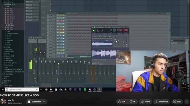Image resolution: width=190 pixels, height=106 pixels.
Task: Dislike the video showing 2K
Action: tap(132, 102)
